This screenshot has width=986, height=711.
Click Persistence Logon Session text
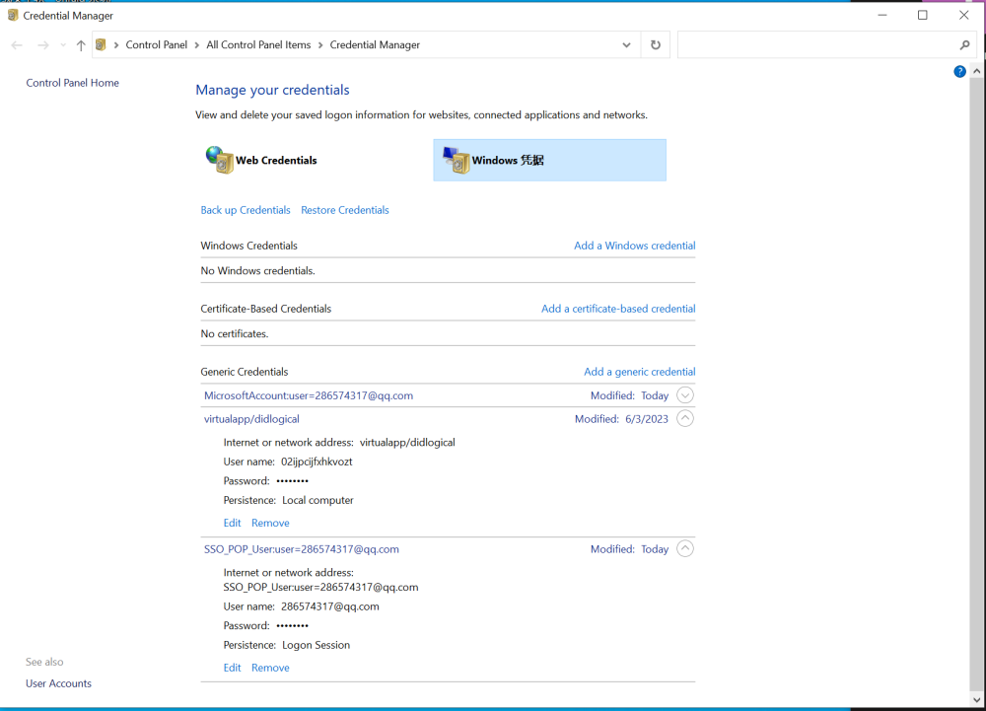click(x=287, y=645)
